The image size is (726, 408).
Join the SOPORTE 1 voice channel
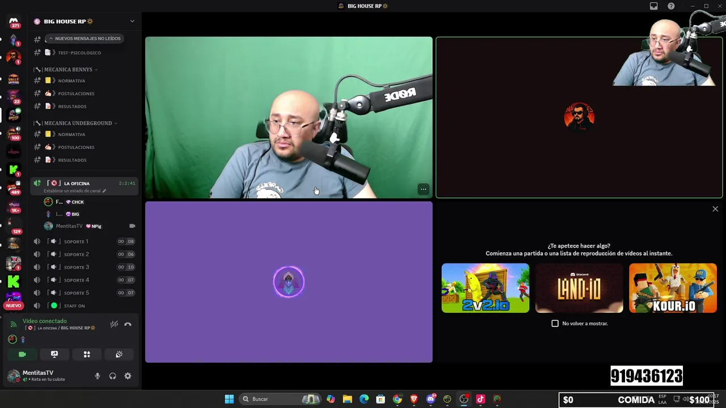click(85, 241)
